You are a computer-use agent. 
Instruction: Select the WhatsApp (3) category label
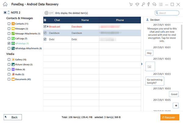22,43
